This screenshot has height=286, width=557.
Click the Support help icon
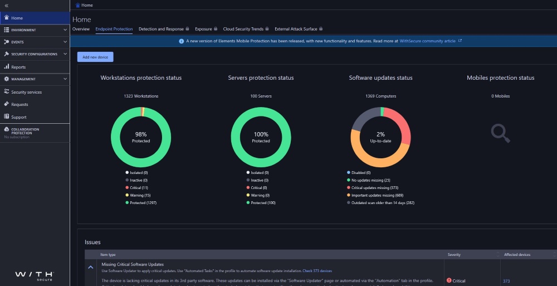click(x=6, y=117)
